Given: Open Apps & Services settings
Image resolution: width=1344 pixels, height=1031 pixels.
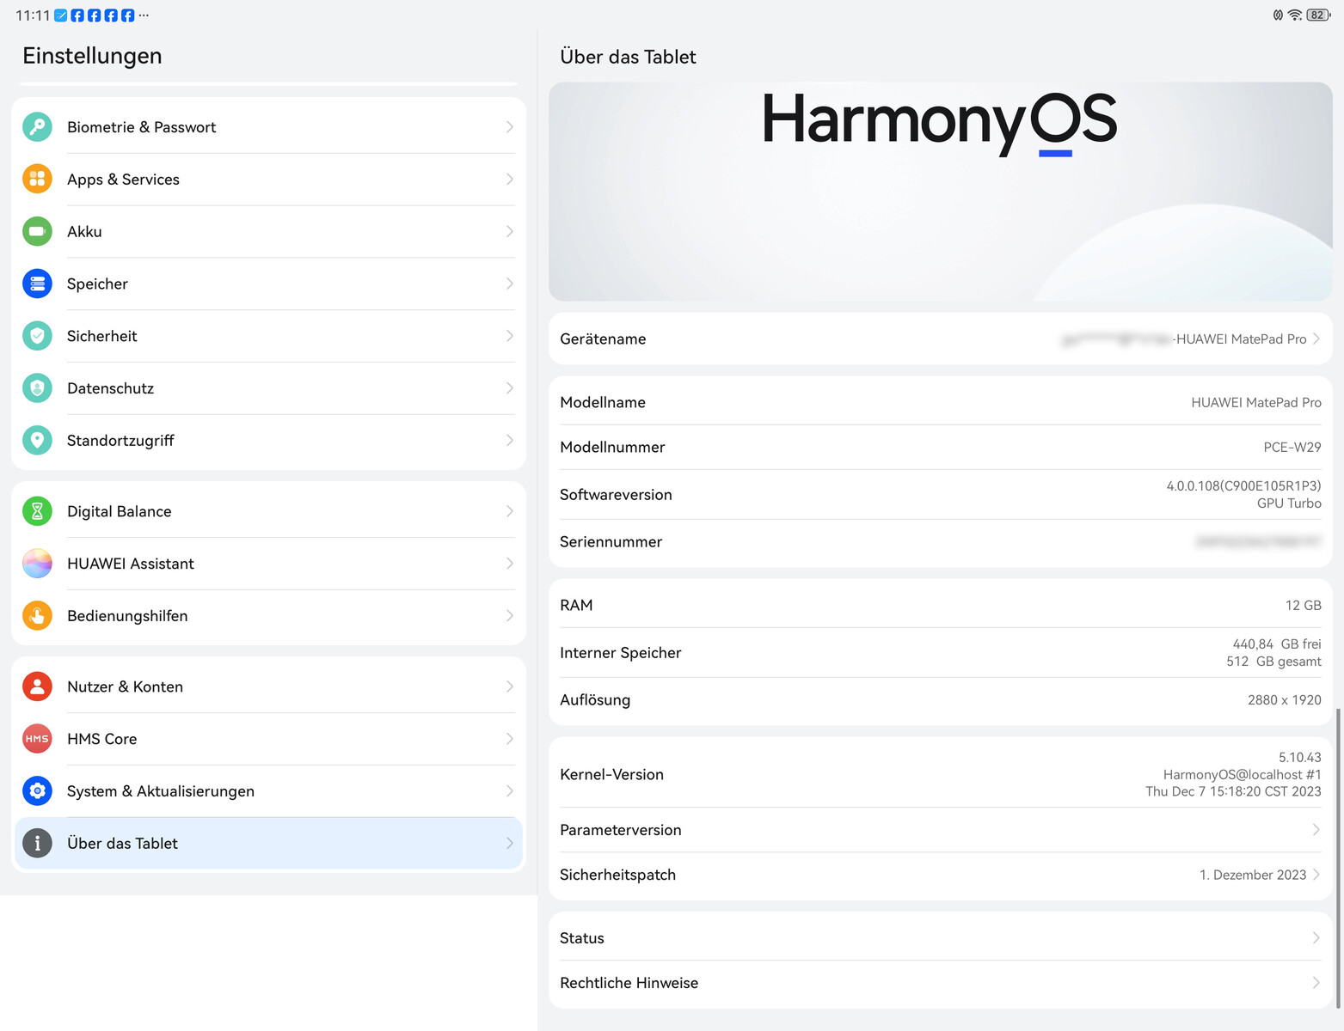Looking at the screenshot, I should tap(268, 179).
